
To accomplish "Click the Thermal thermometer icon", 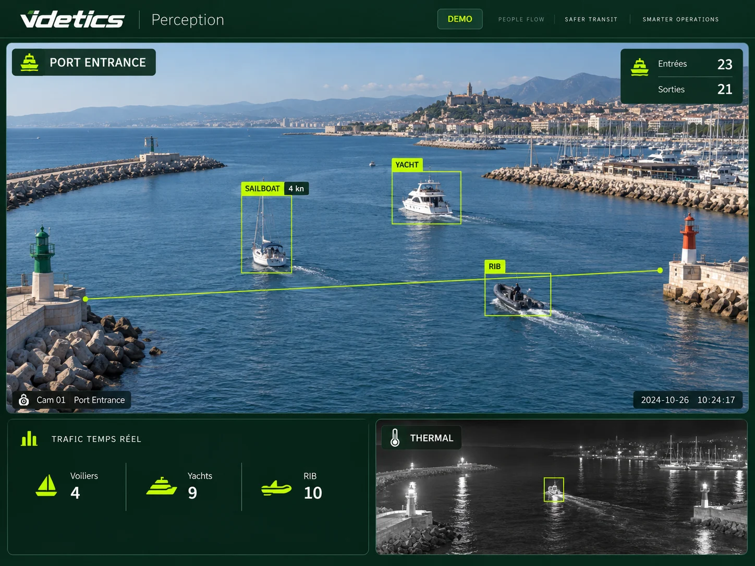I will click(395, 437).
